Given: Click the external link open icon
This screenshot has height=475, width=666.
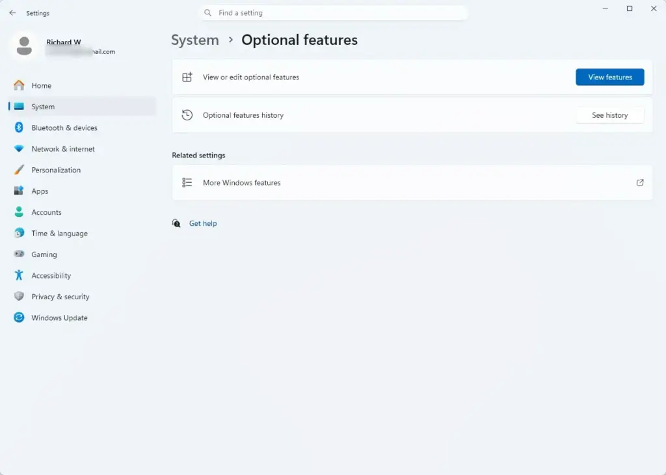Looking at the screenshot, I should [x=640, y=183].
